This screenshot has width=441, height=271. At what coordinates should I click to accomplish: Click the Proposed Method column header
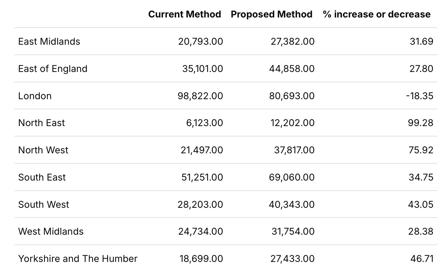click(271, 14)
